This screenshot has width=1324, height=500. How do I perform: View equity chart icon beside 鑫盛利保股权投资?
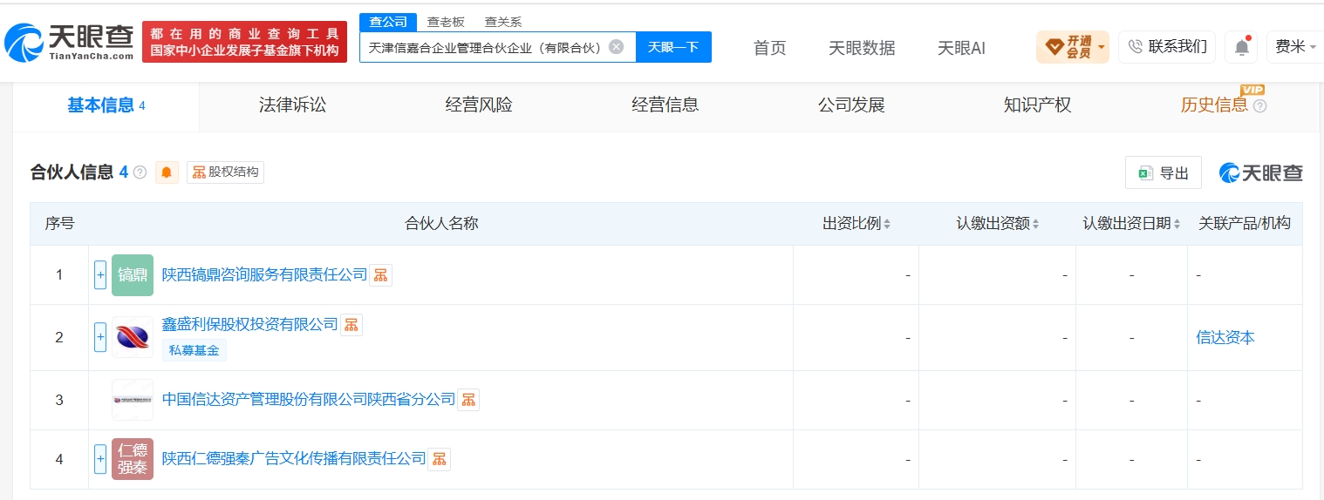coord(351,325)
